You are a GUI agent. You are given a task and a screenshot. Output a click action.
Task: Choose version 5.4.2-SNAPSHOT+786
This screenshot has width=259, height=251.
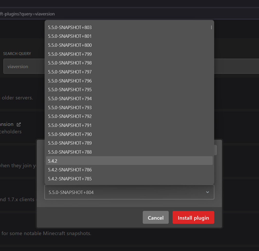129,170
